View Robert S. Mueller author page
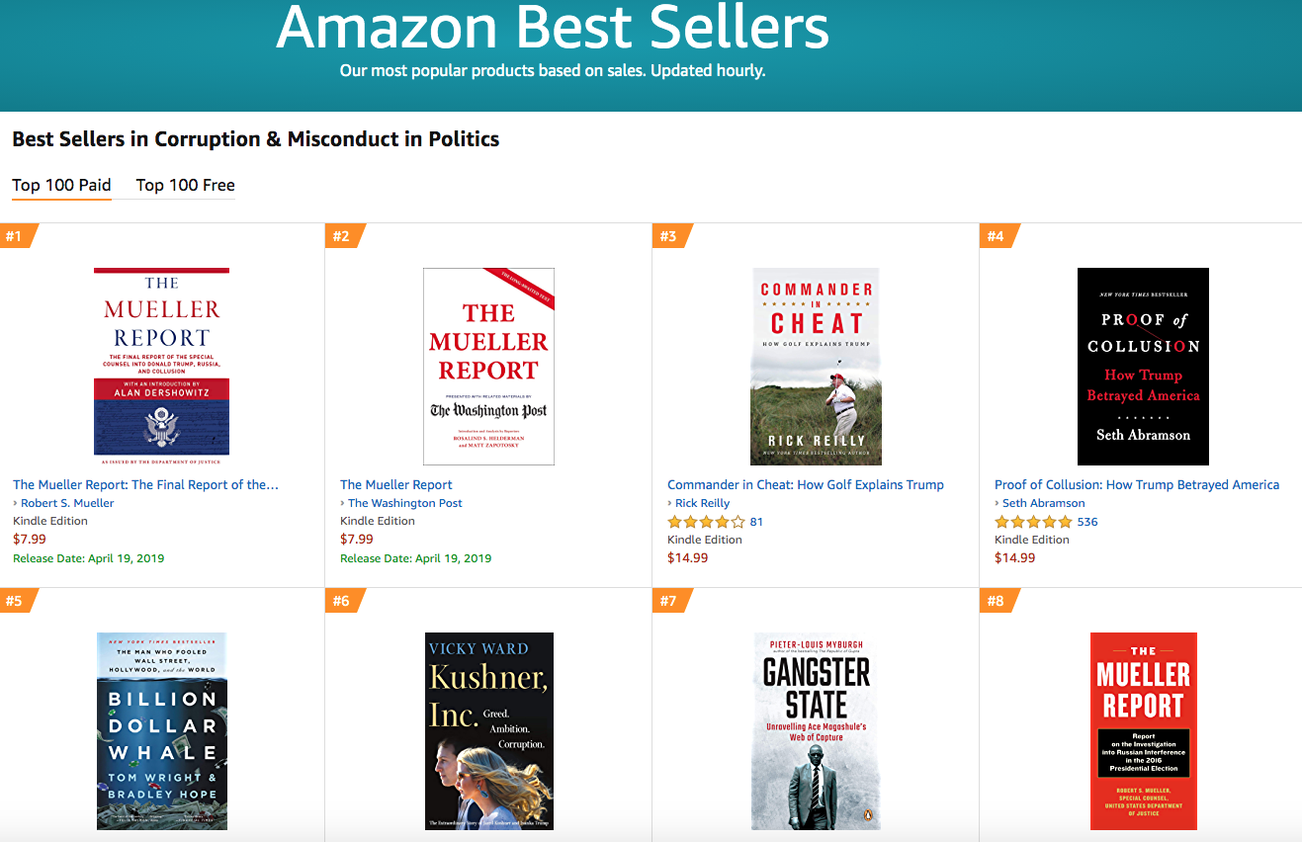The height and width of the screenshot is (842, 1302). point(67,502)
